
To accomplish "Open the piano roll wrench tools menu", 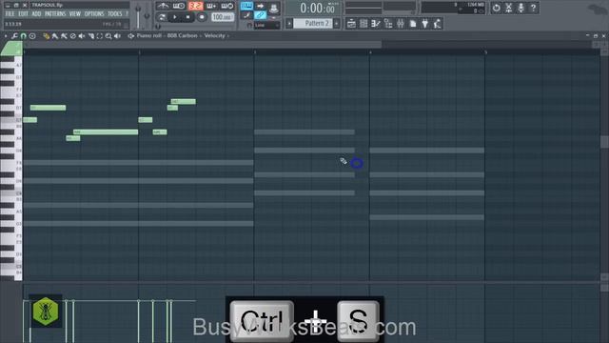I will [14, 36].
